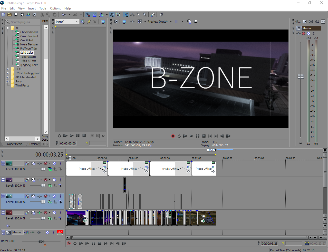The height and width of the screenshot is (252, 328).
Task: Create a new project from the toolbar
Action: coord(3,15)
